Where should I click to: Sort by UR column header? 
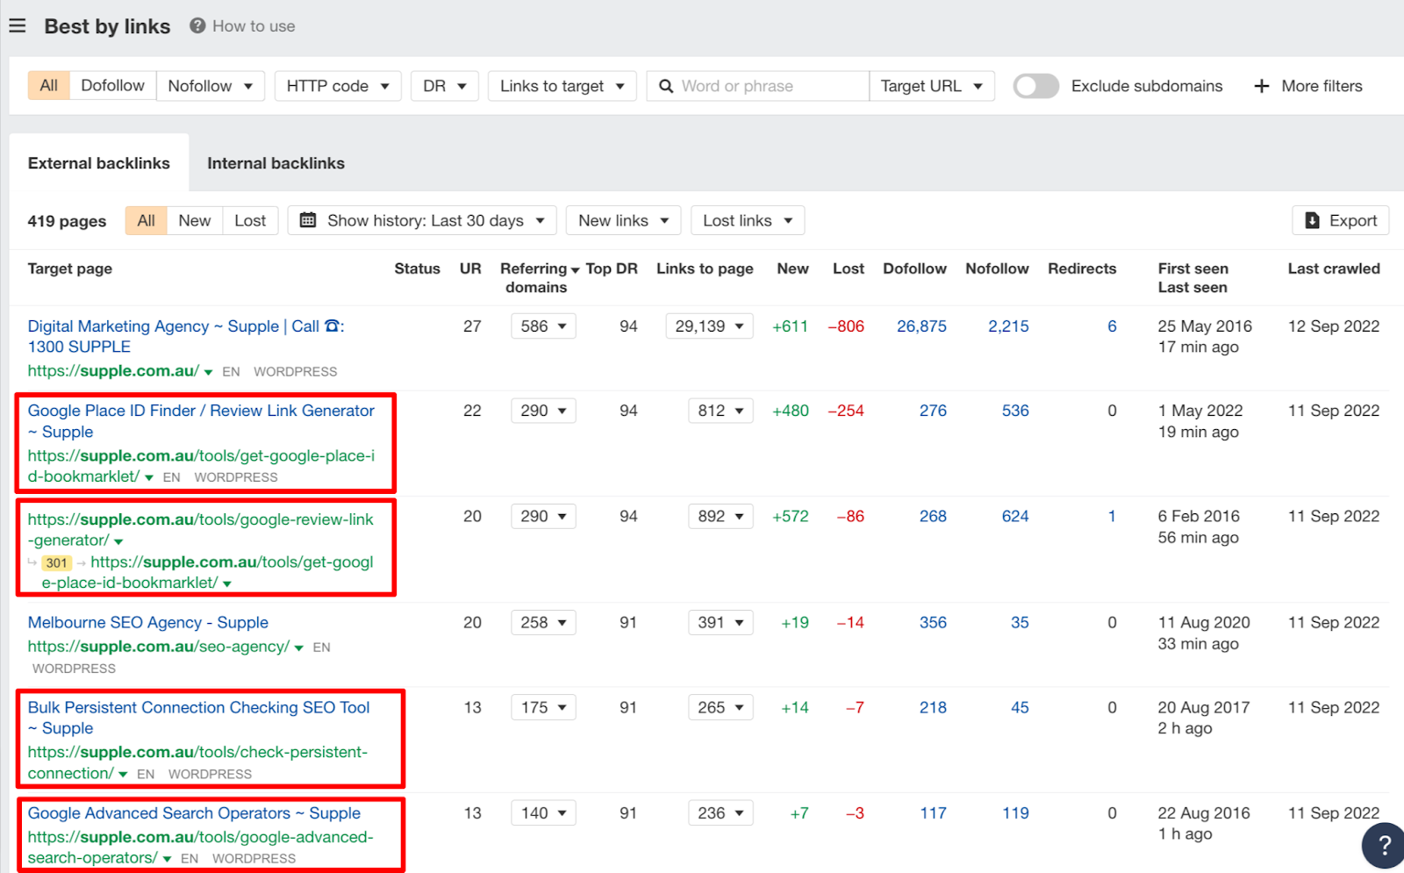point(470,268)
